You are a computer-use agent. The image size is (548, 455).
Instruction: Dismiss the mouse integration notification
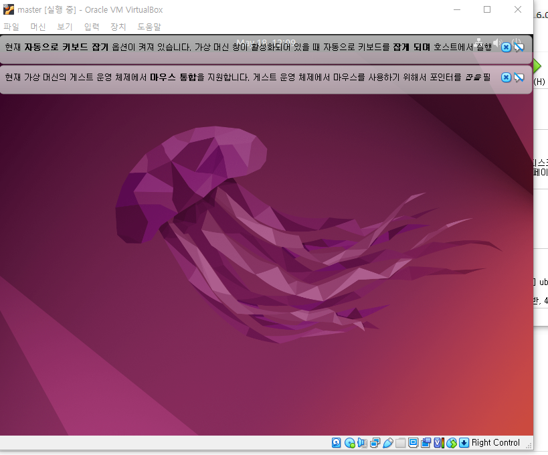coord(506,77)
